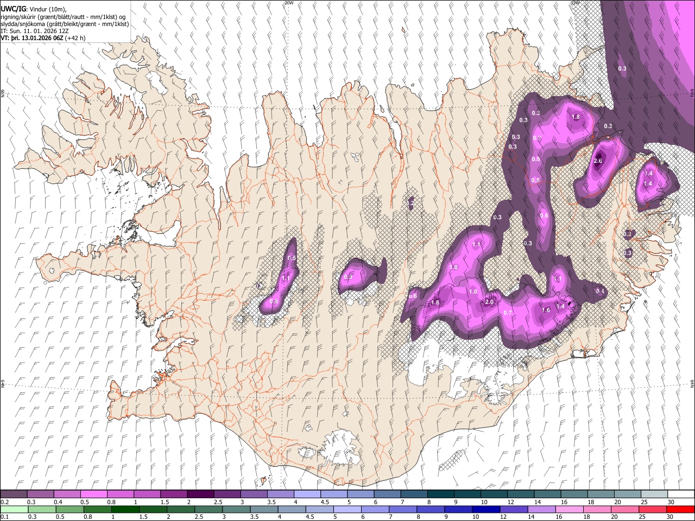
Task: Pick upper legend swatch between 12 and 14
Action: point(520,494)
